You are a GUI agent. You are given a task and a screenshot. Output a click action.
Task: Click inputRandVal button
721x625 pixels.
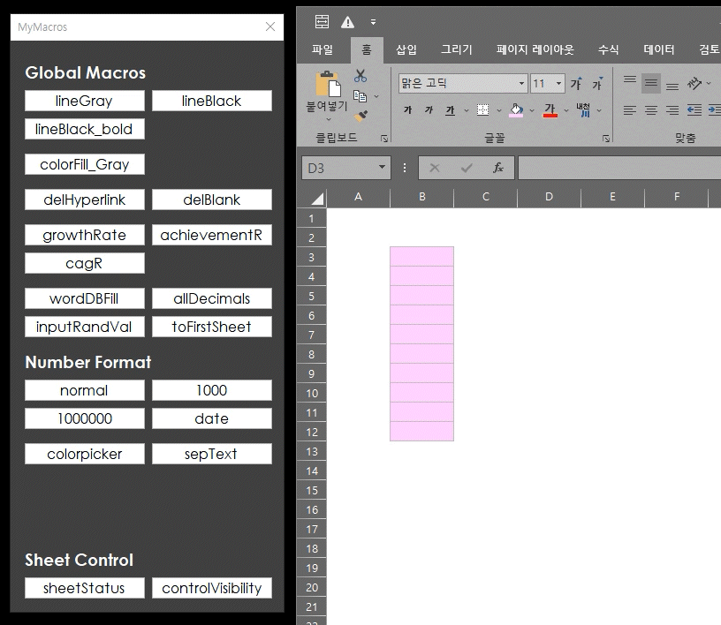coord(85,327)
